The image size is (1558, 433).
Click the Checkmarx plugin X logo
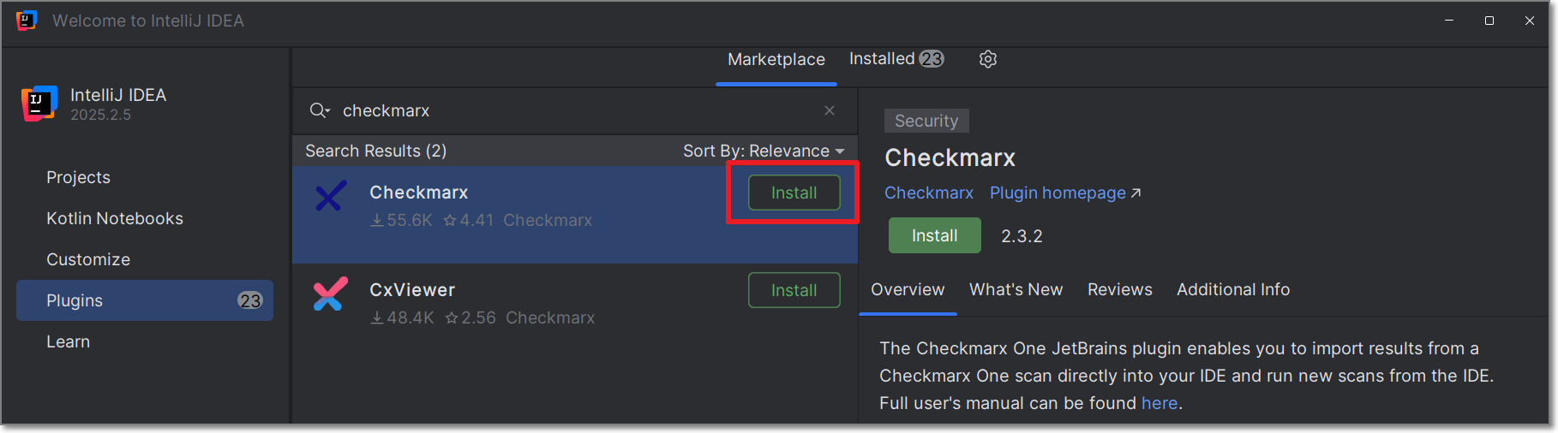coord(331,196)
